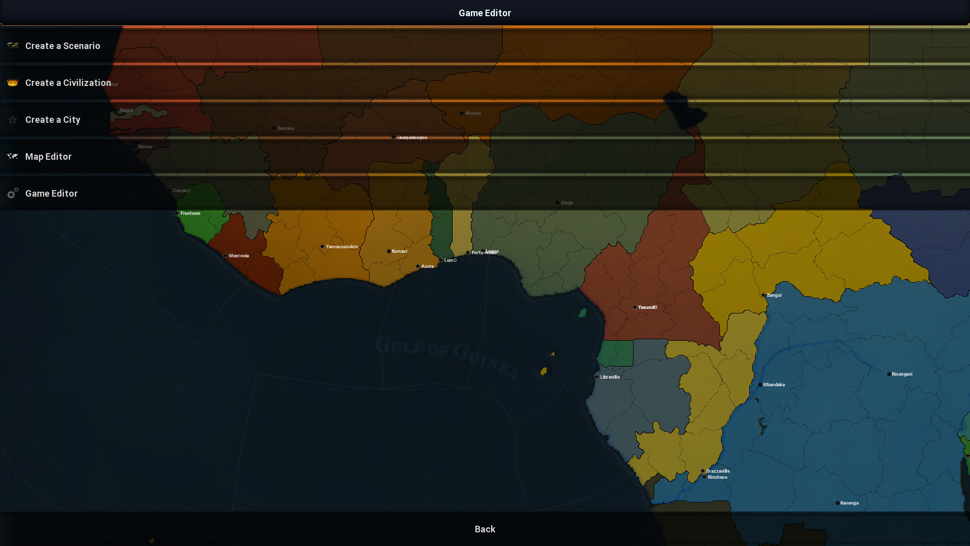Click the golden crown icon

pos(13,82)
